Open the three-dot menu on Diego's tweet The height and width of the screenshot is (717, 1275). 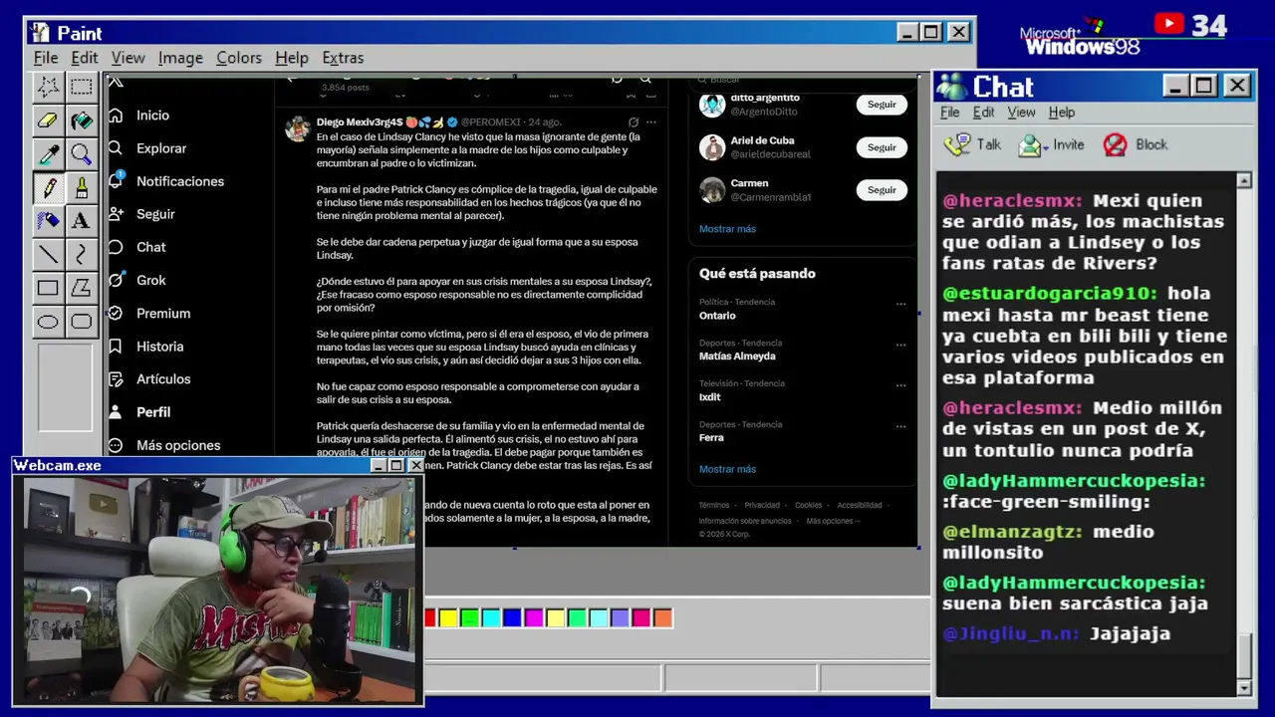point(651,121)
